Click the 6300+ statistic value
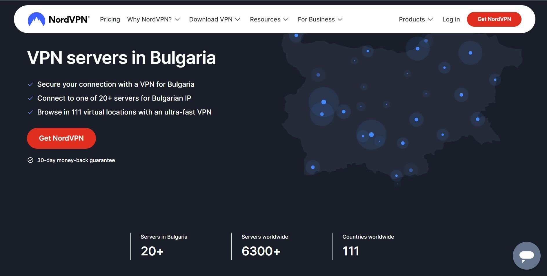Viewport: 547px width, 276px height. (x=261, y=251)
